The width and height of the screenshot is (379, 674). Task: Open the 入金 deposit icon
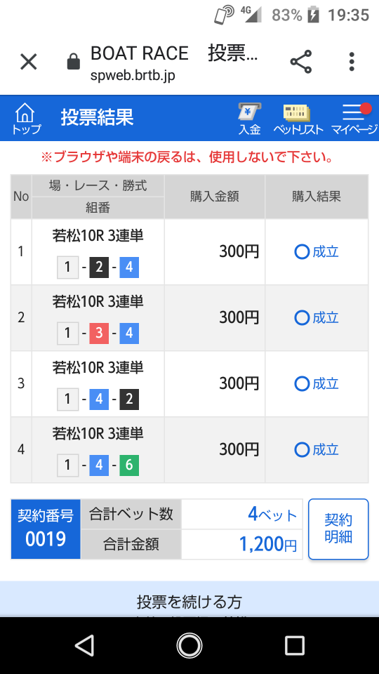point(250,119)
